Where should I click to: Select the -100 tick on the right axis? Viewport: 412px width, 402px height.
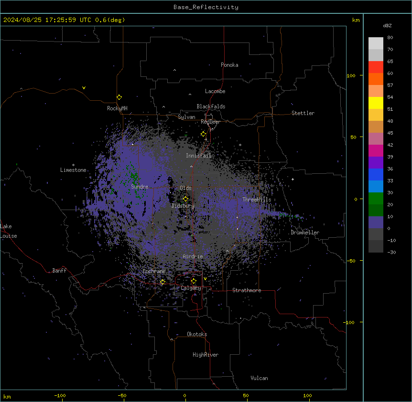349,322
